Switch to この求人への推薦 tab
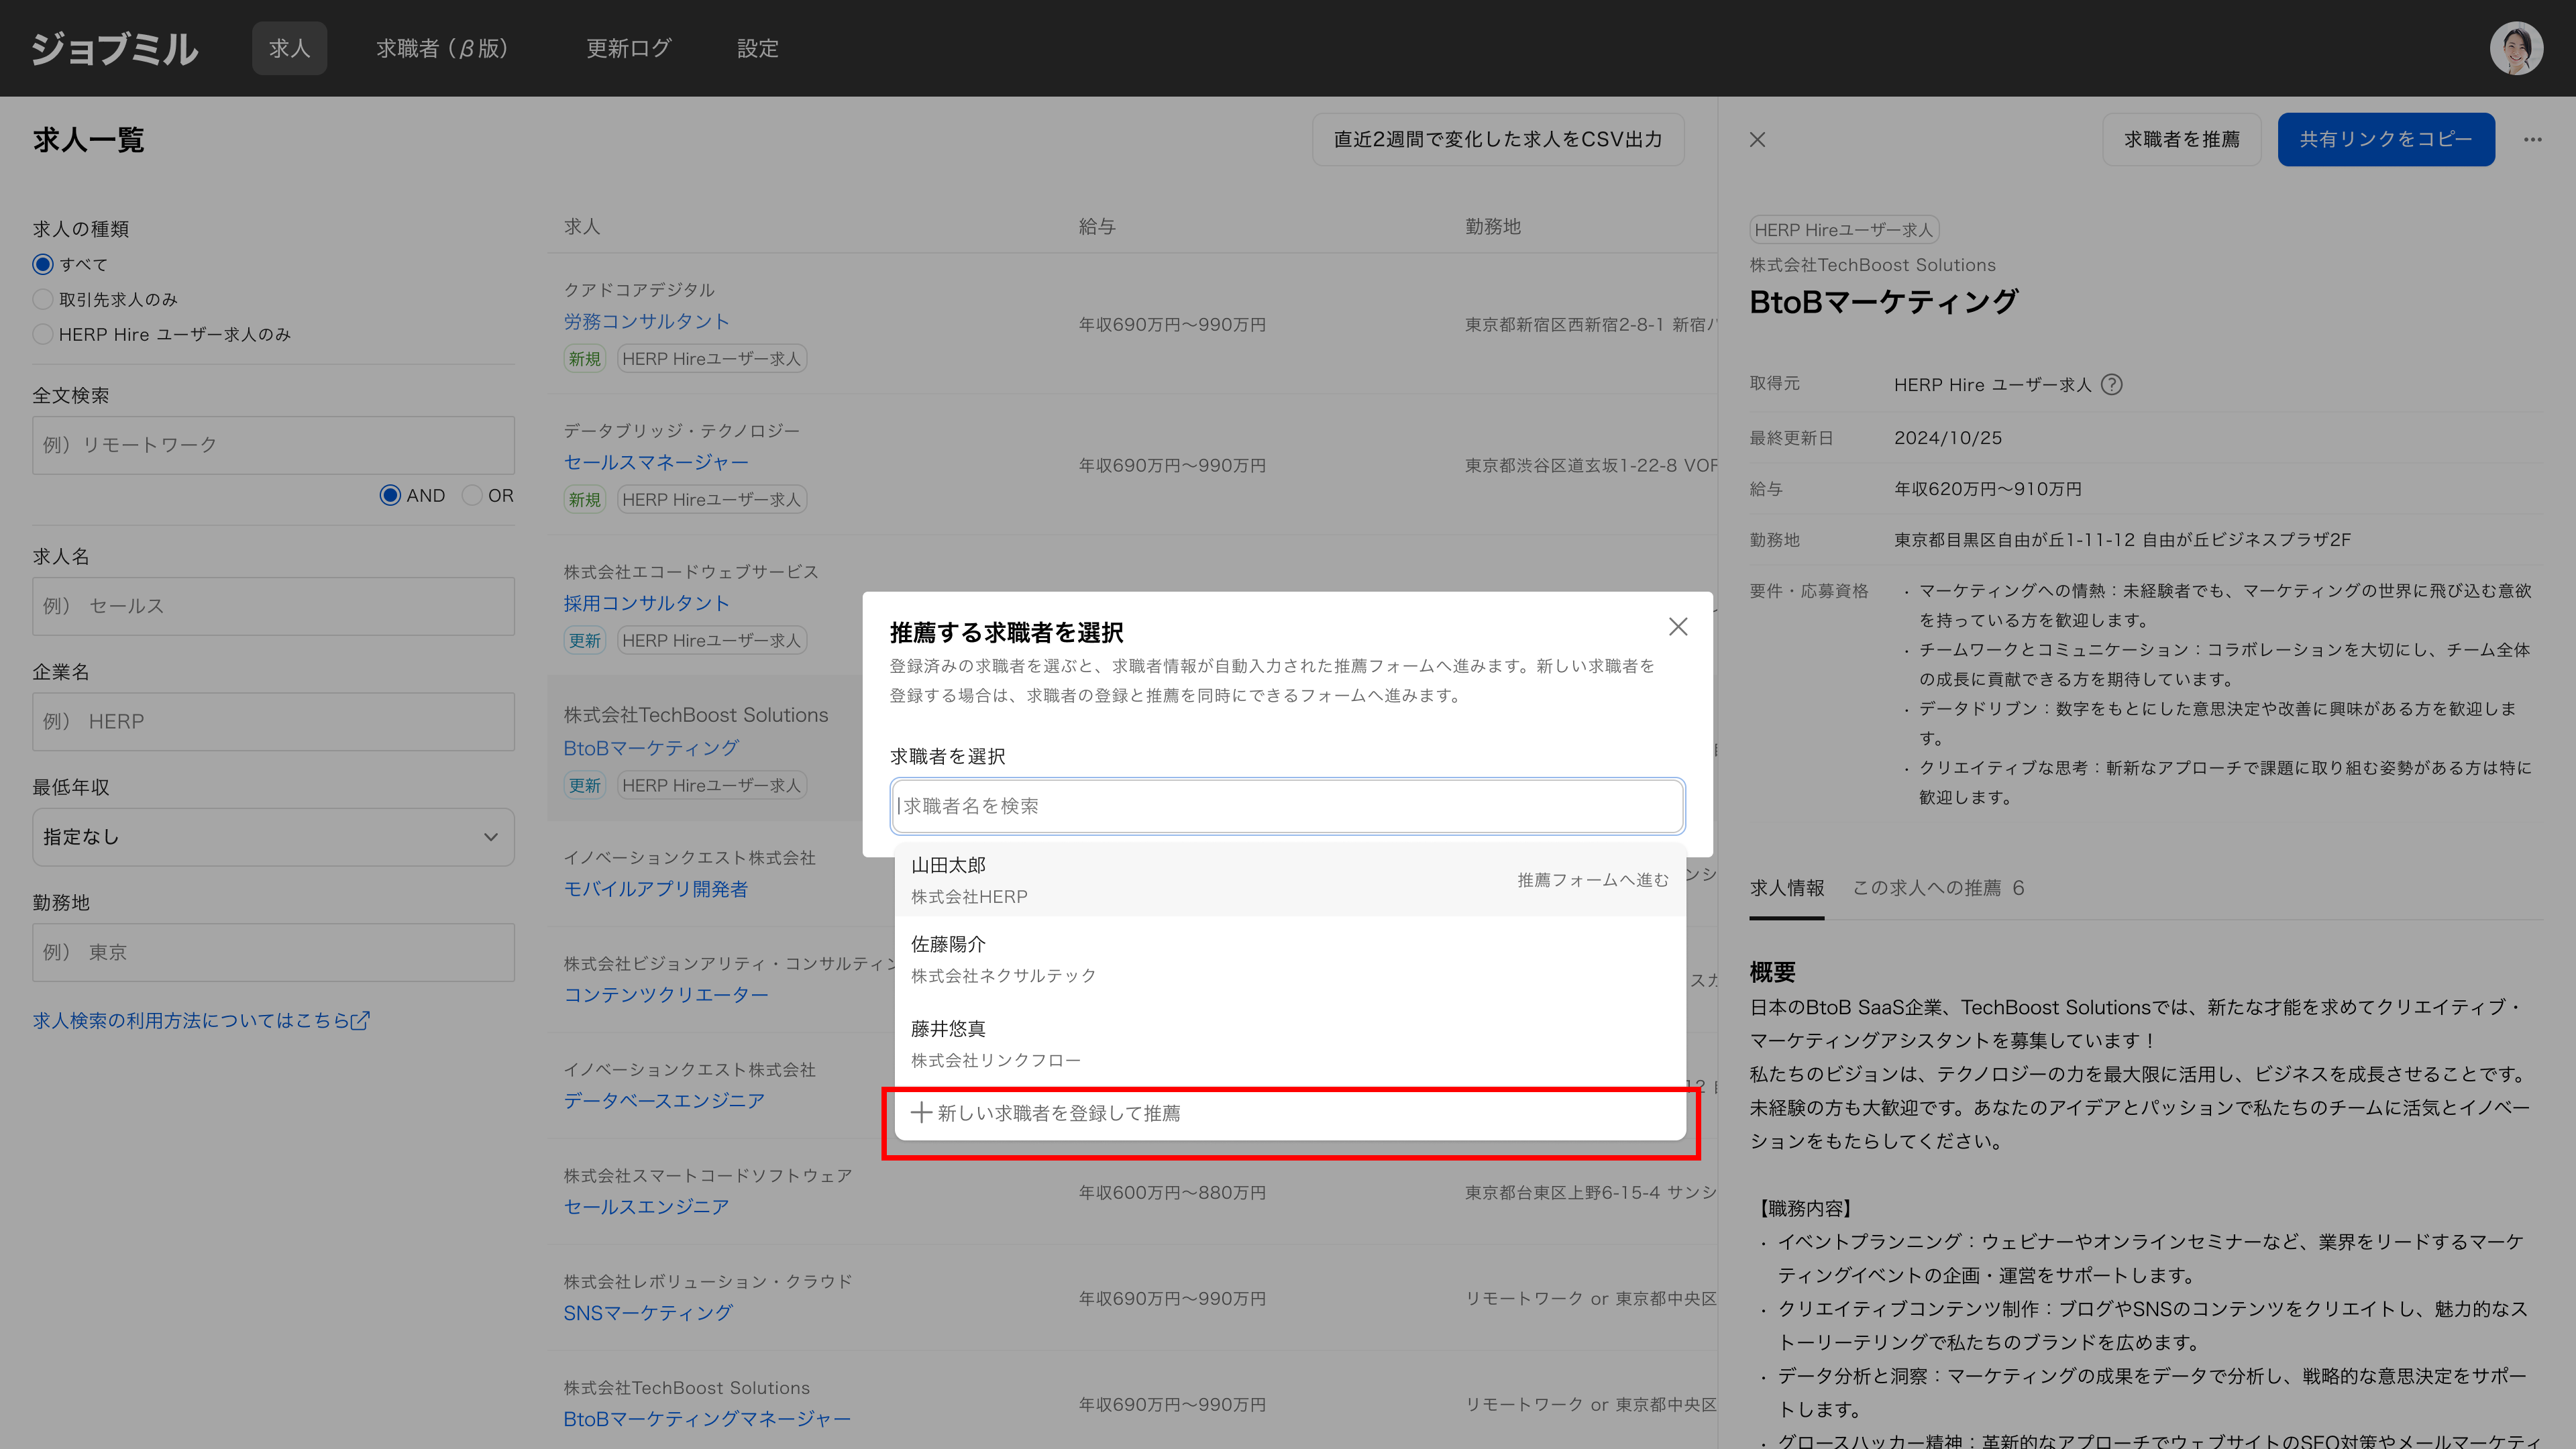2576x1449 pixels. point(1937,888)
